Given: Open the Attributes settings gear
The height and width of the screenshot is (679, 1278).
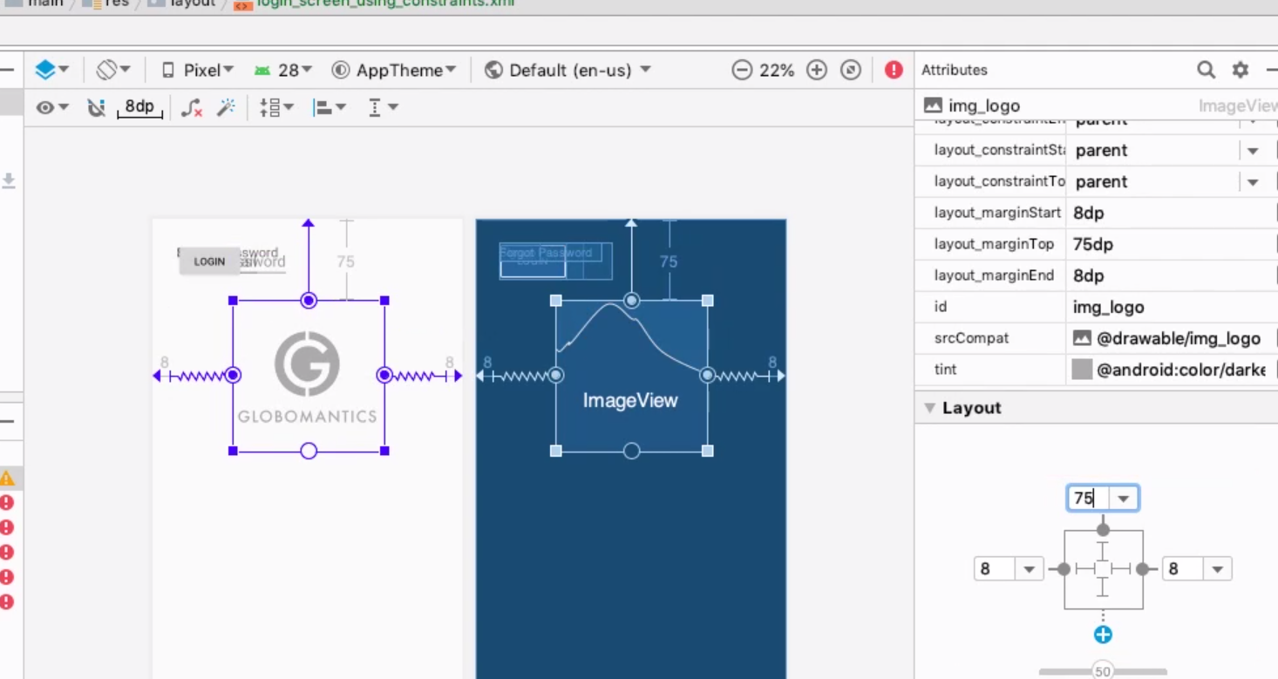Looking at the screenshot, I should pos(1240,70).
